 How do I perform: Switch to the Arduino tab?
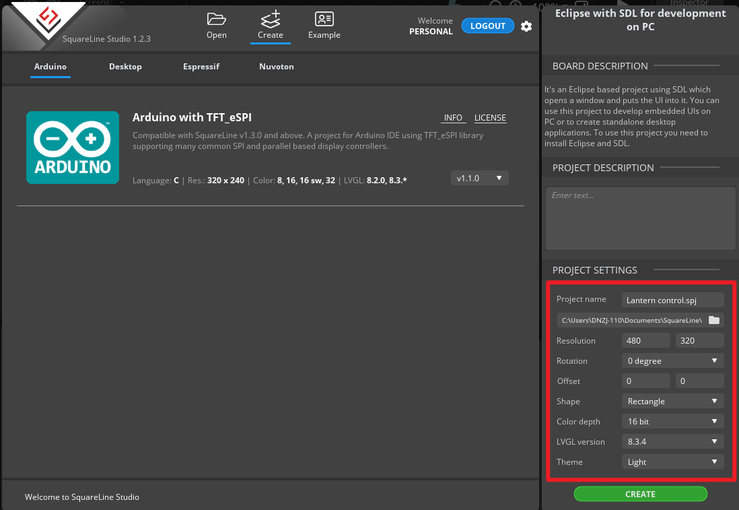click(50, 67)
